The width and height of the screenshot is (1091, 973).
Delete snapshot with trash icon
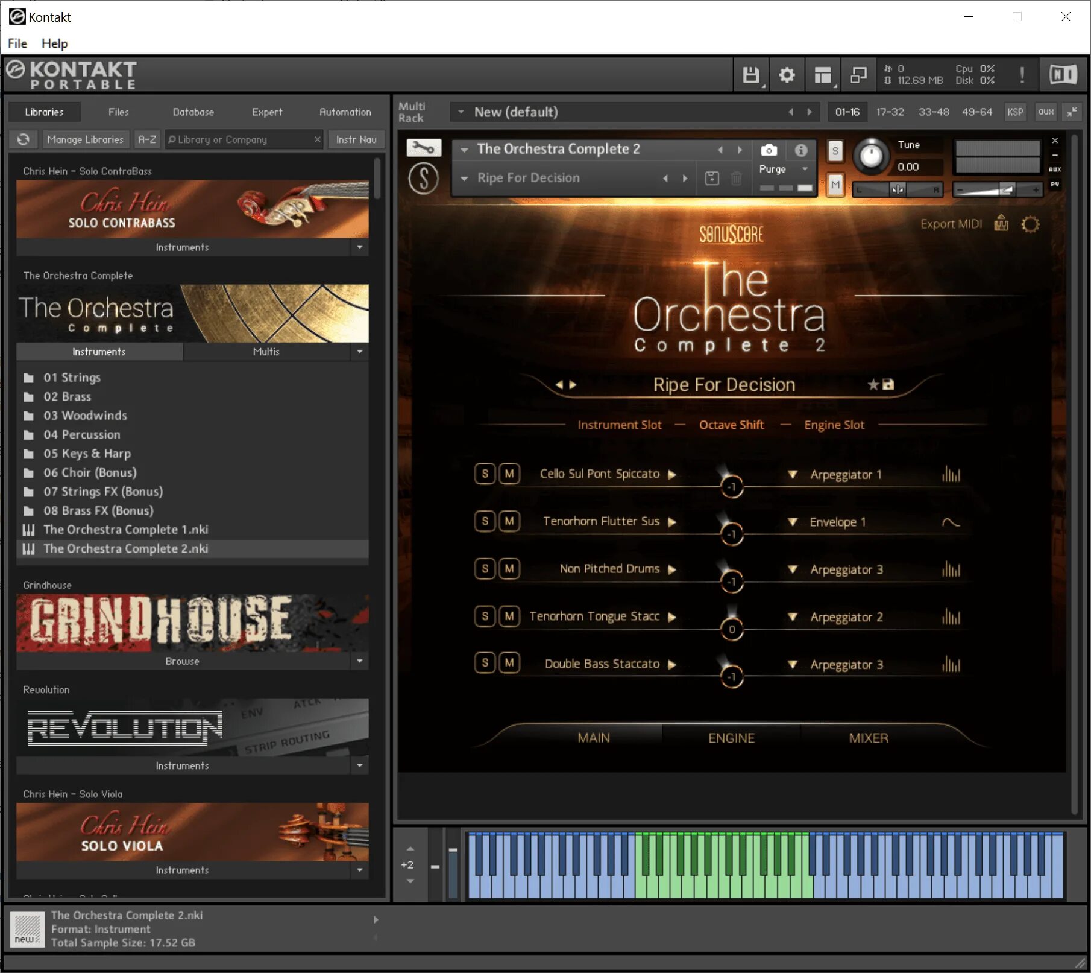point(736,179)
